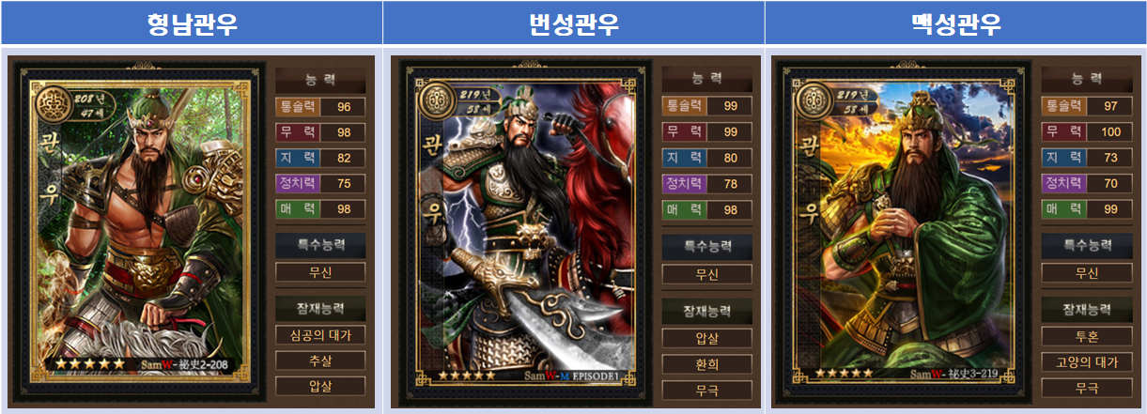Click the five stars on 맥성관우 card
The image size is (1147, 414).
point(844,373)
